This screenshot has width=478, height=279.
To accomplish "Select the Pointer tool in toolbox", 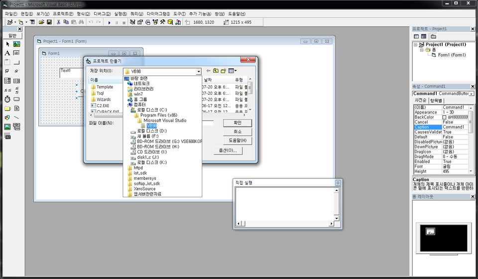I will click(x=7, y=44).
